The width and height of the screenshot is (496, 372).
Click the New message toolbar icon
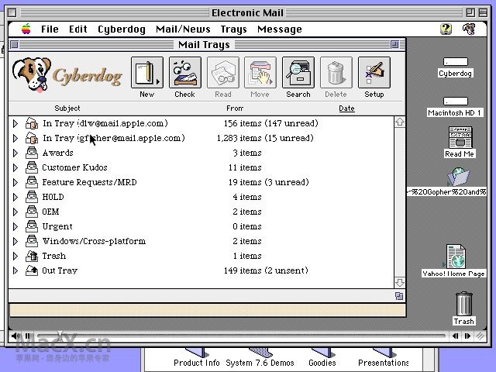pos(147,72)
